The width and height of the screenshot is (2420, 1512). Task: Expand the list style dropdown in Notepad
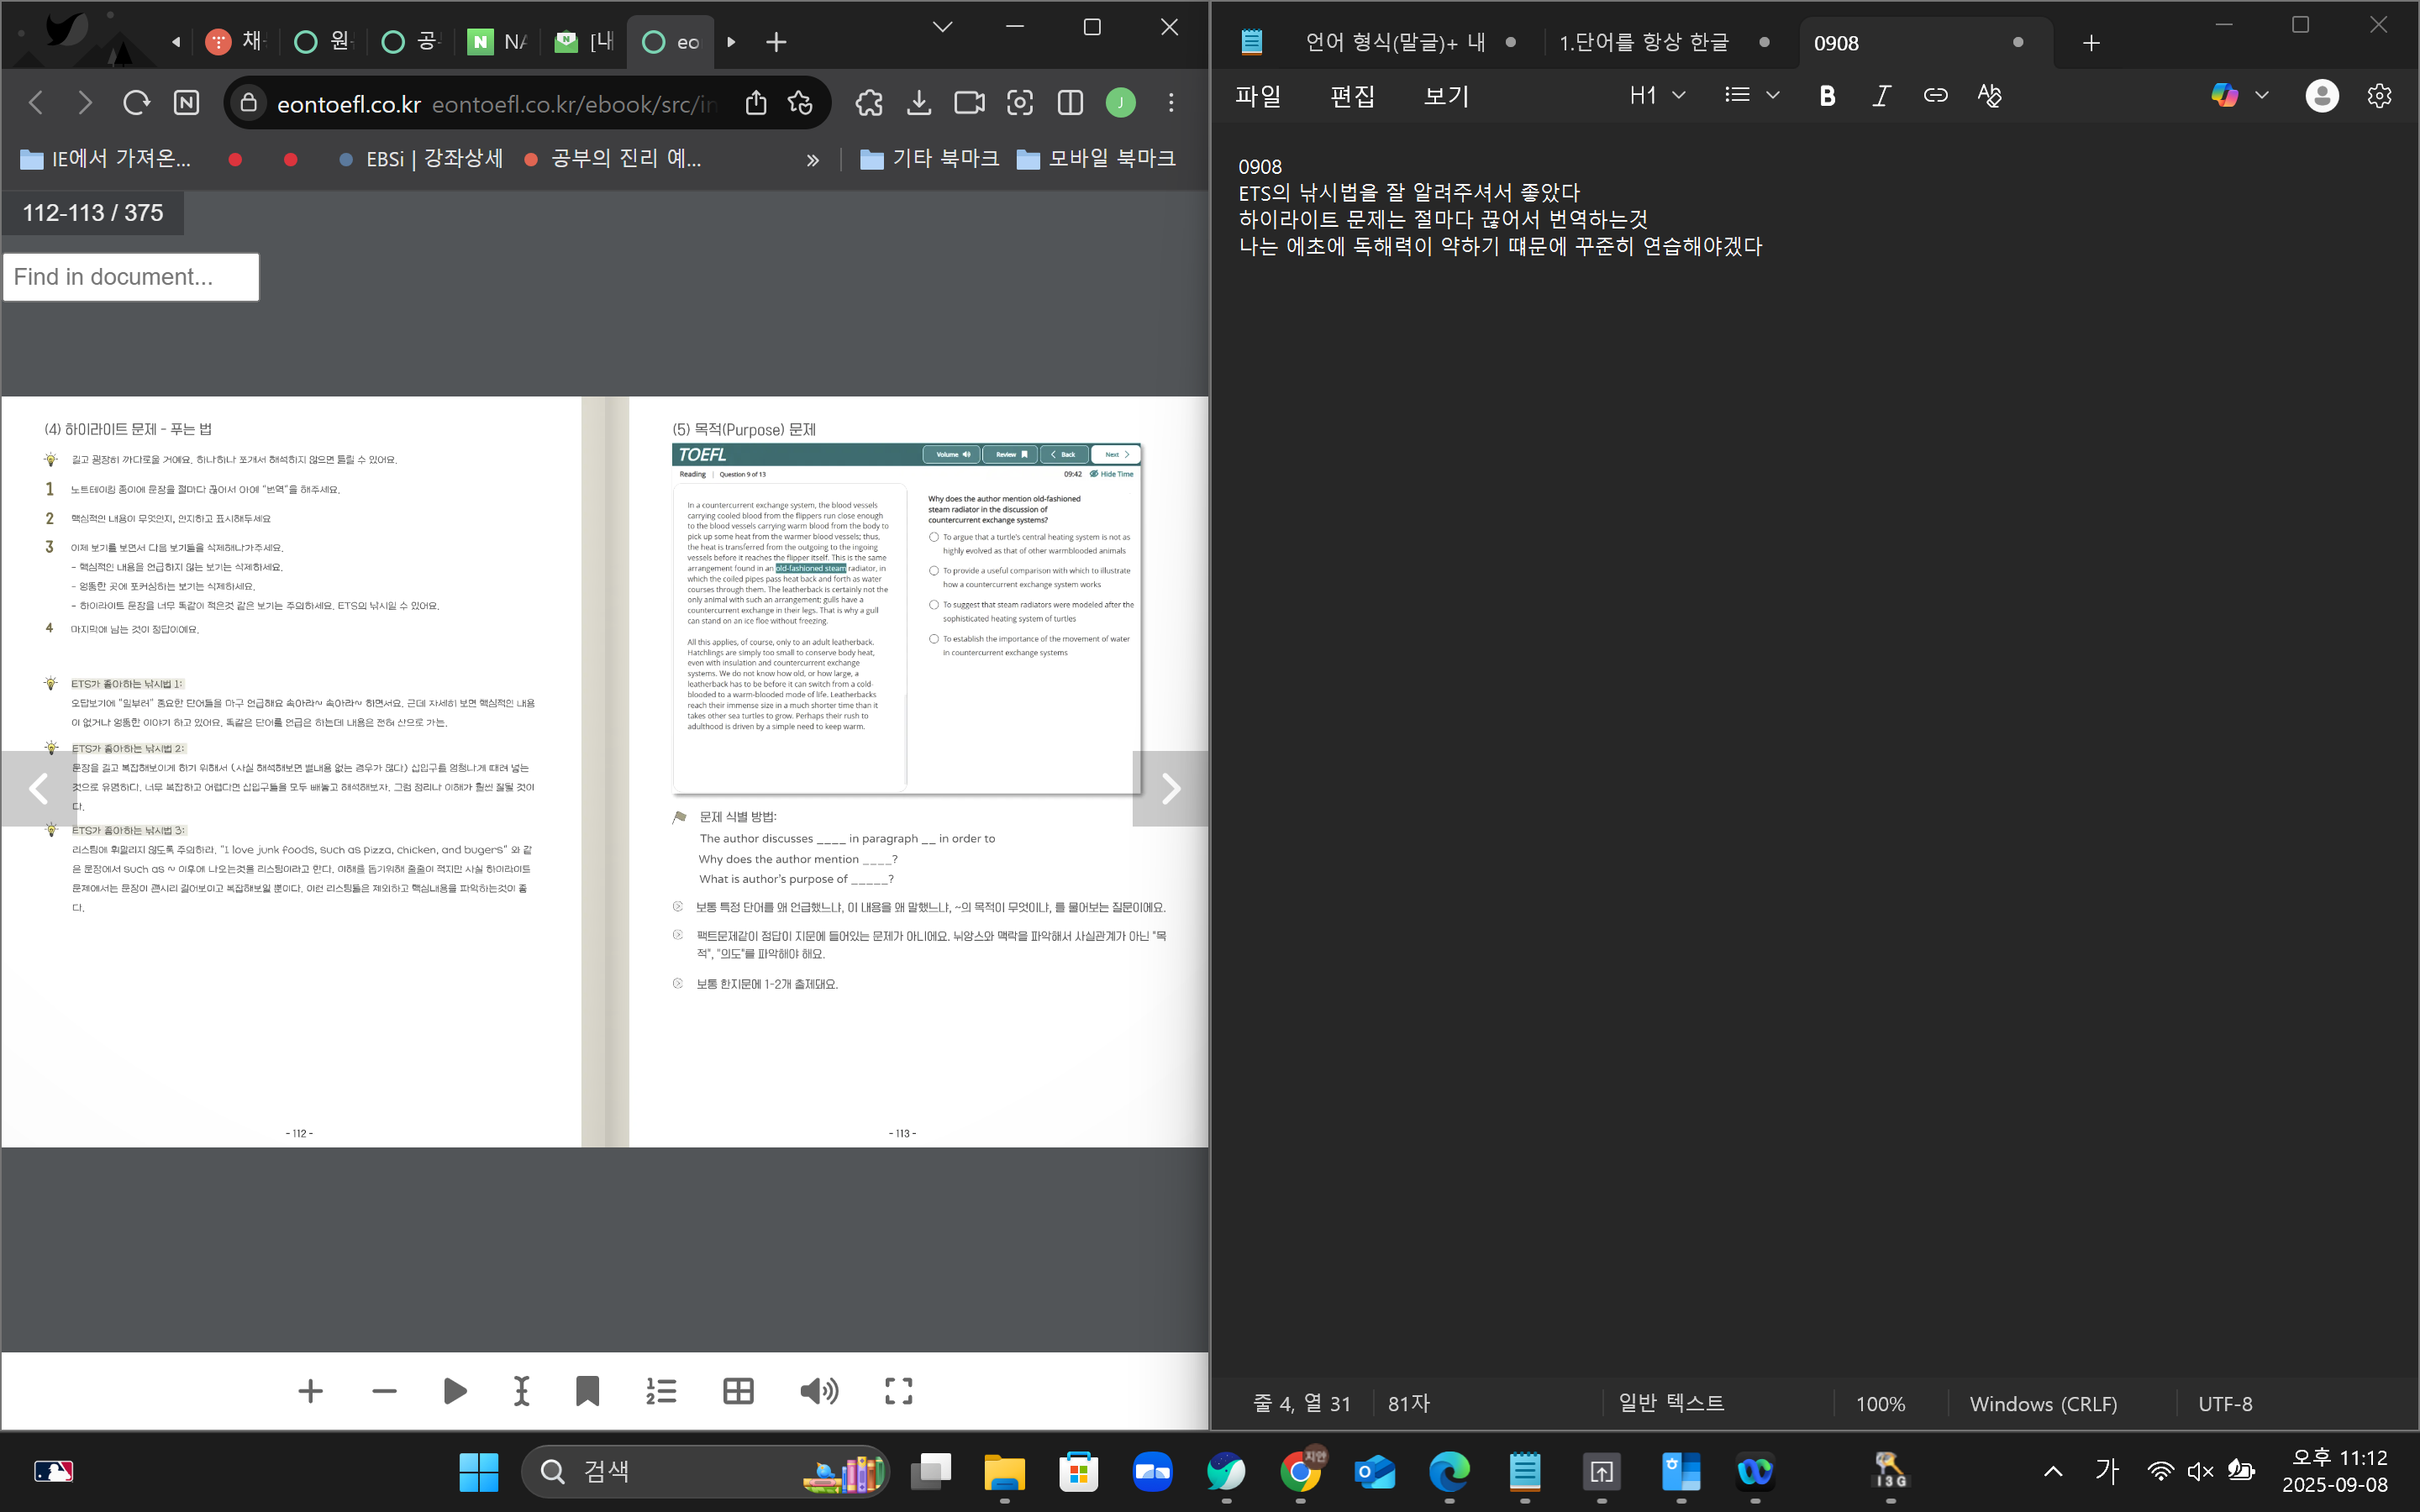1772,95
